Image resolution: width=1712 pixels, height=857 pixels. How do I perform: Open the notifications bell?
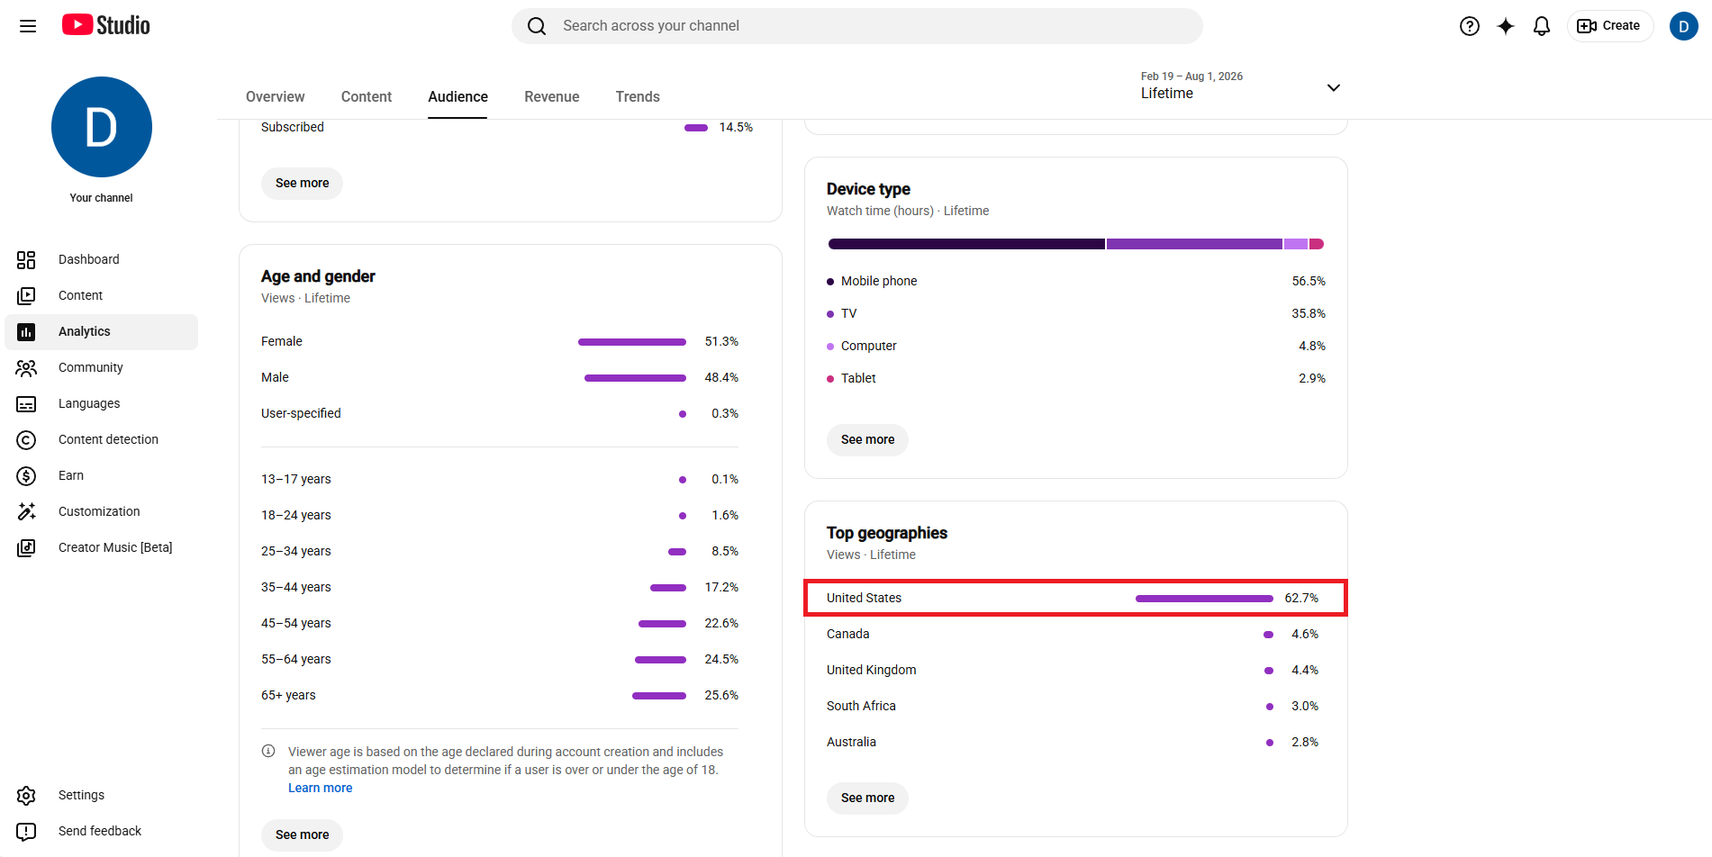(x=1542, y=26)
